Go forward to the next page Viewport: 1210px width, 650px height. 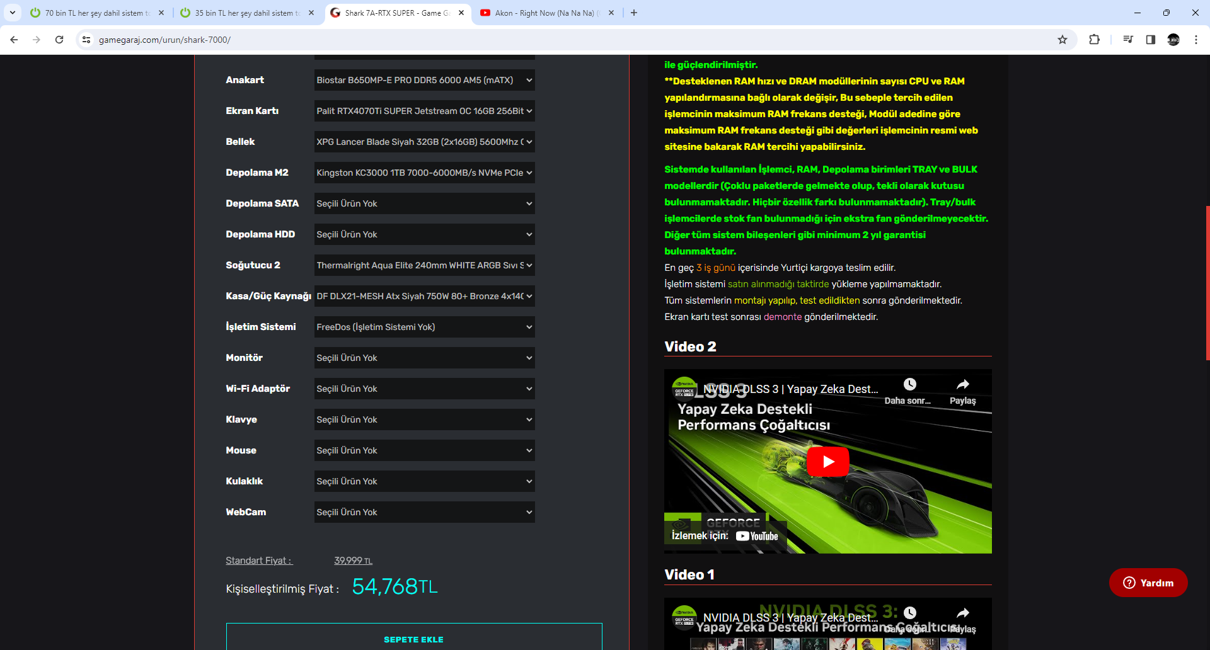pos(37,40)
